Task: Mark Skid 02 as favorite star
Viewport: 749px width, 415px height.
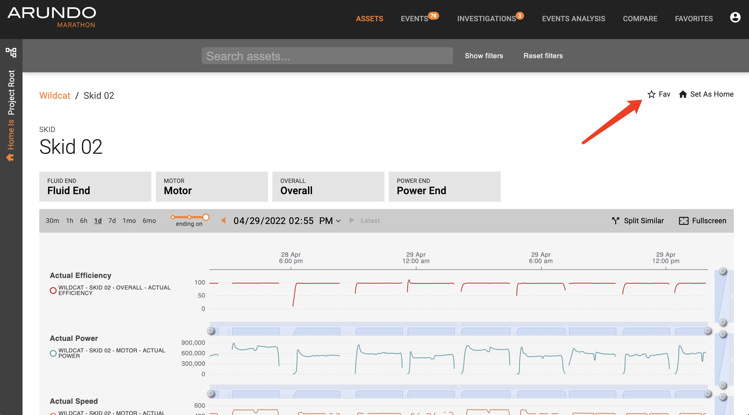Action: 651,94
